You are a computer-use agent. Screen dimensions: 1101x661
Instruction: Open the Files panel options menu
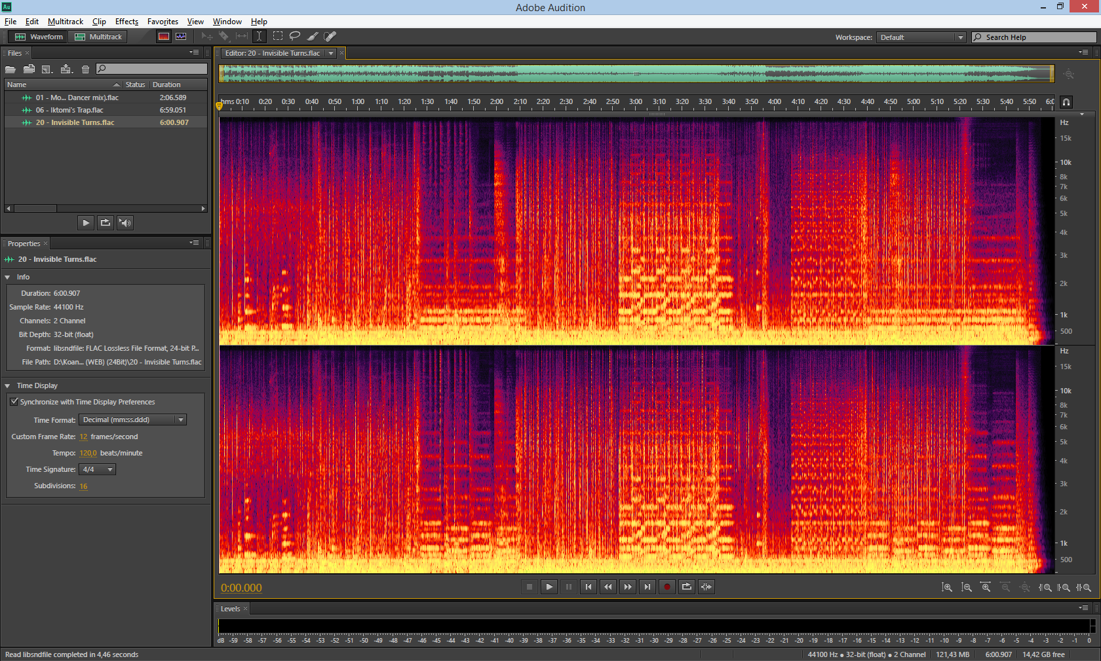click(x=195, y=52)
